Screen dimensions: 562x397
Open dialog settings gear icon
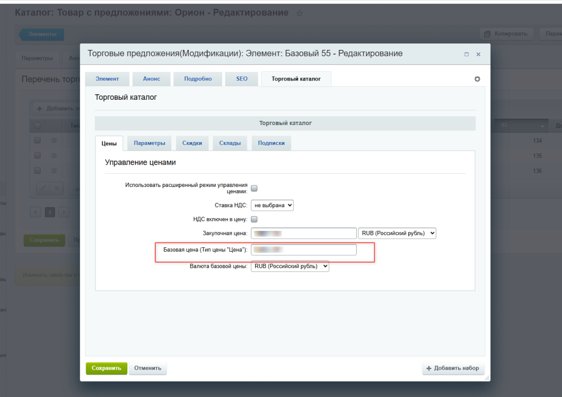click(x=477, y=79)
